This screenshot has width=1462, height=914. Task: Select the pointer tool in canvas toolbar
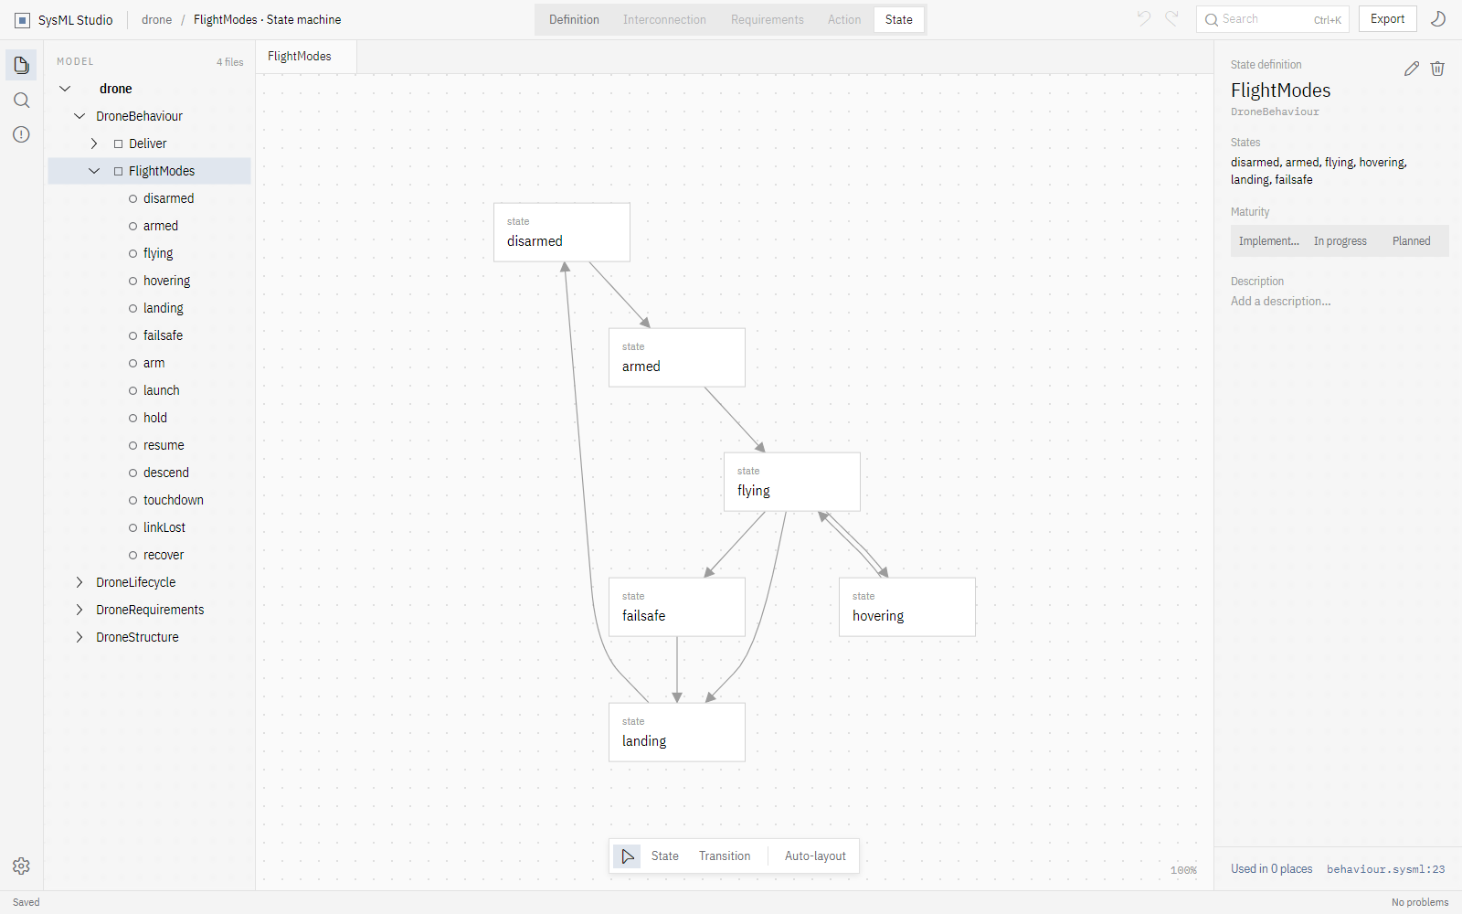[x=628, y=856]
